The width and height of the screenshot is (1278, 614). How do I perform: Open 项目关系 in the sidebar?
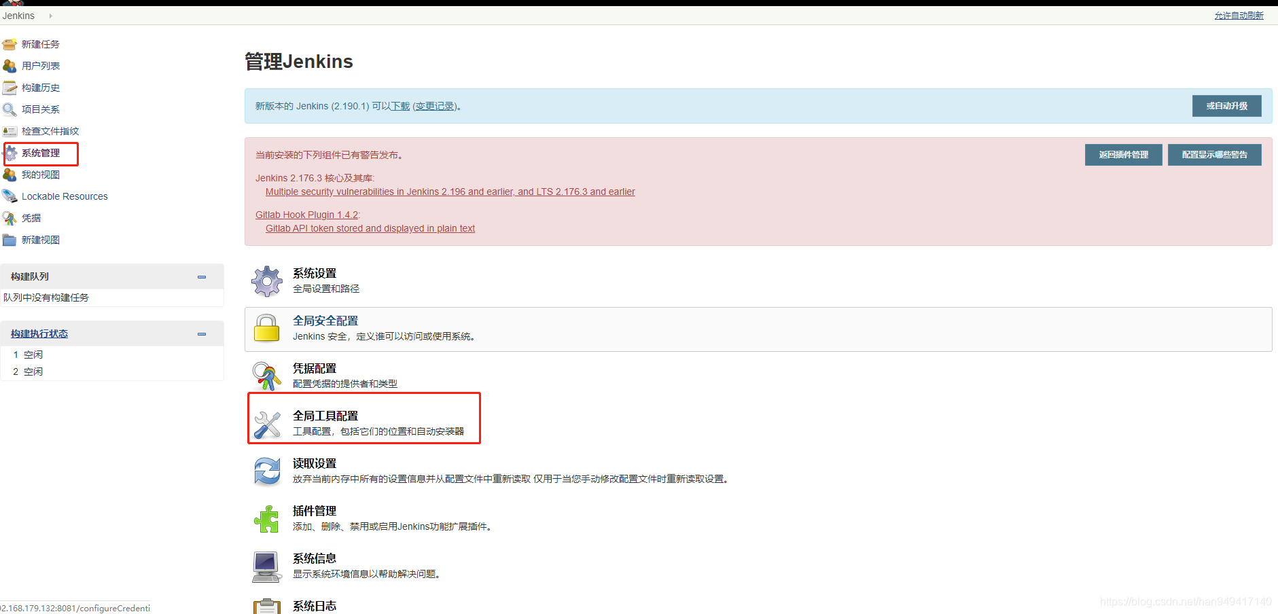pos(41,109)
